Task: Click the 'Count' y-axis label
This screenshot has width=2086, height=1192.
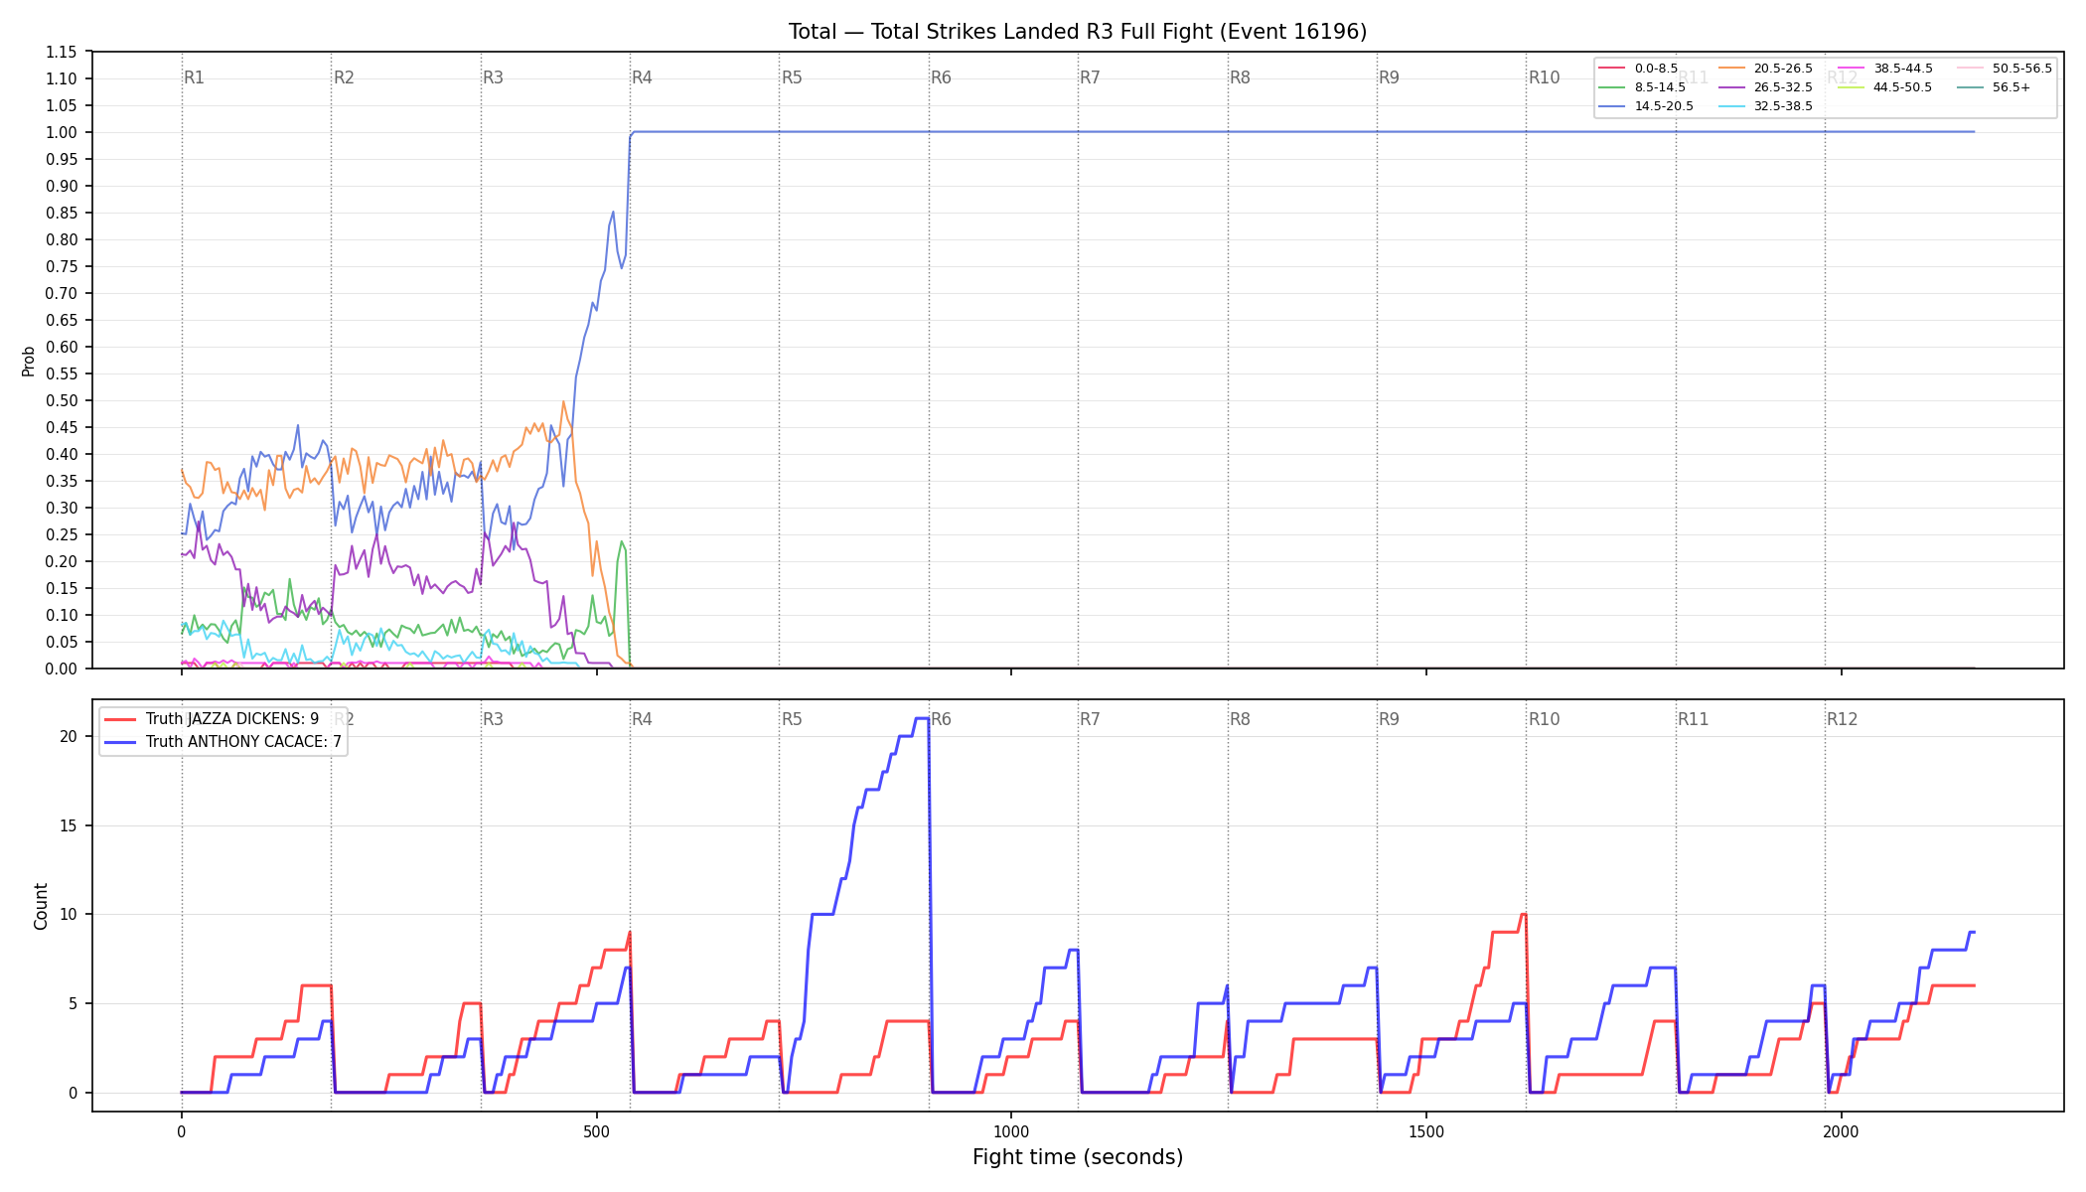Action: tap(41, 906)
